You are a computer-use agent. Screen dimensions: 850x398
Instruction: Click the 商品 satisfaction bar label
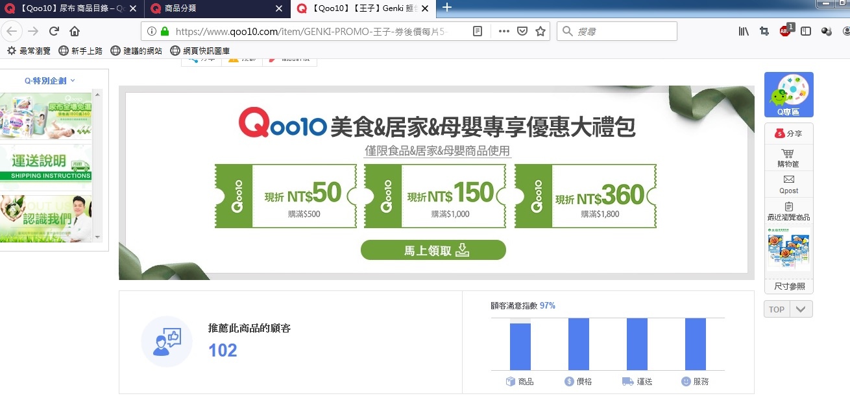[x=520, y=382]
